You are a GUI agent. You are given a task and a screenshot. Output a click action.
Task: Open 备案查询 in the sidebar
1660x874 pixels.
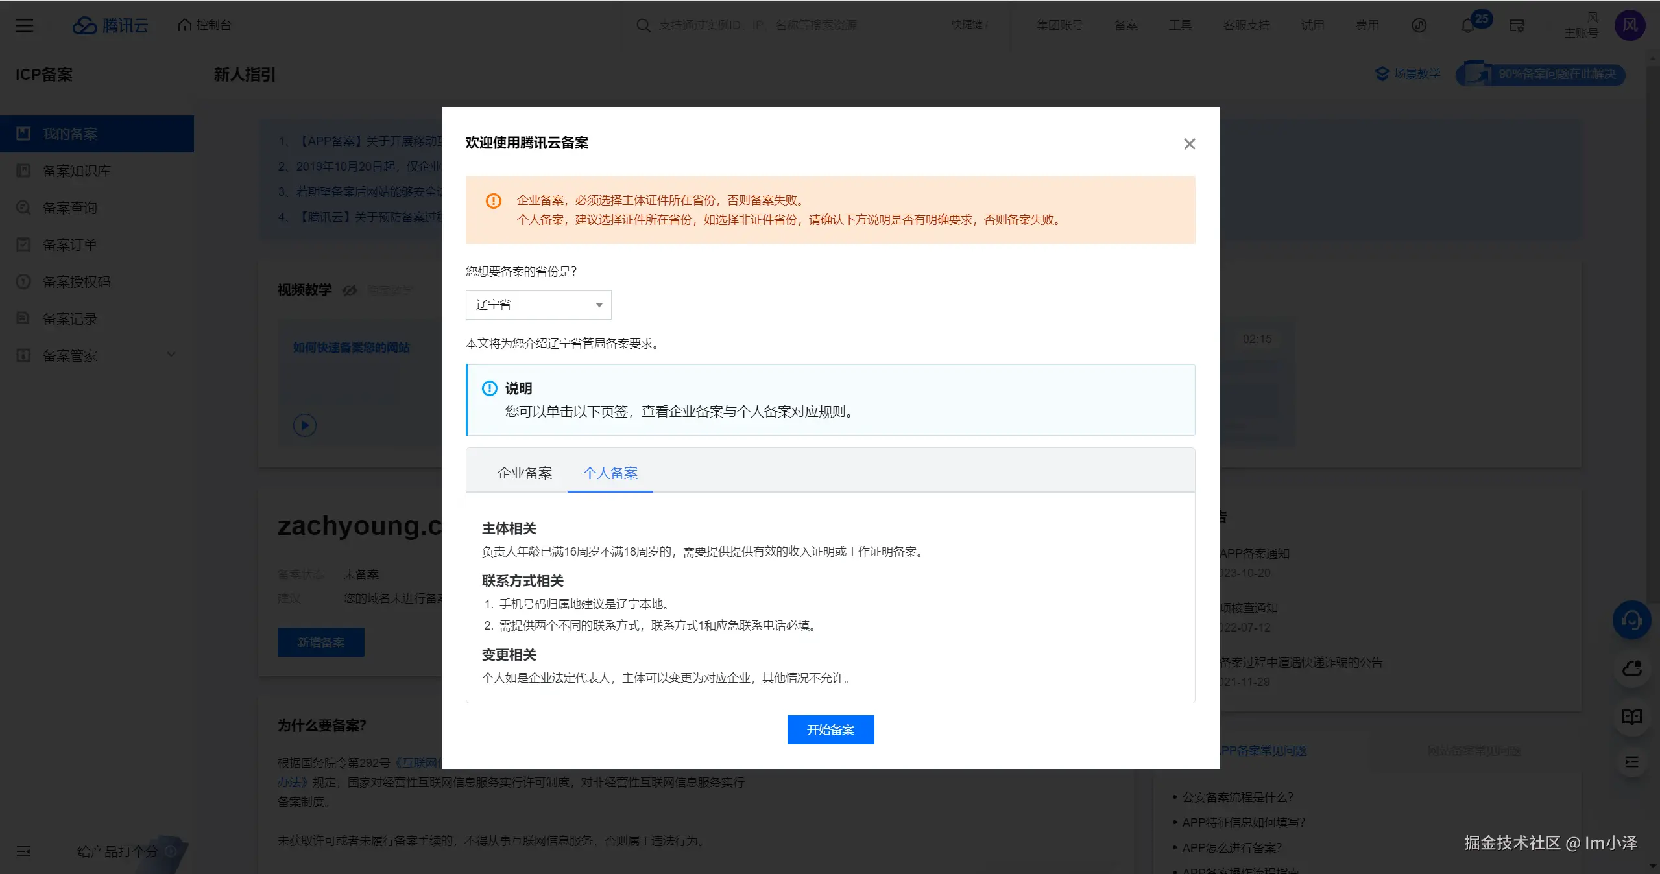tap(69, 207)
